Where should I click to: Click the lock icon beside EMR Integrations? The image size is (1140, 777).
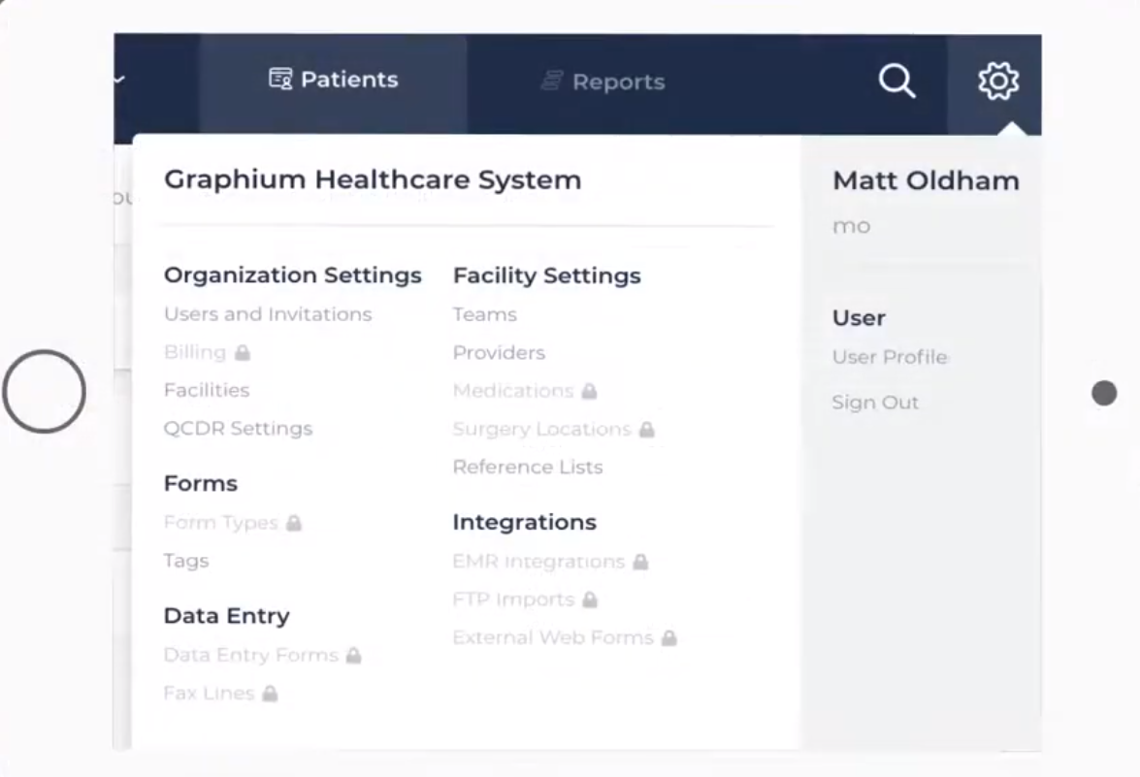click(640, 562)
